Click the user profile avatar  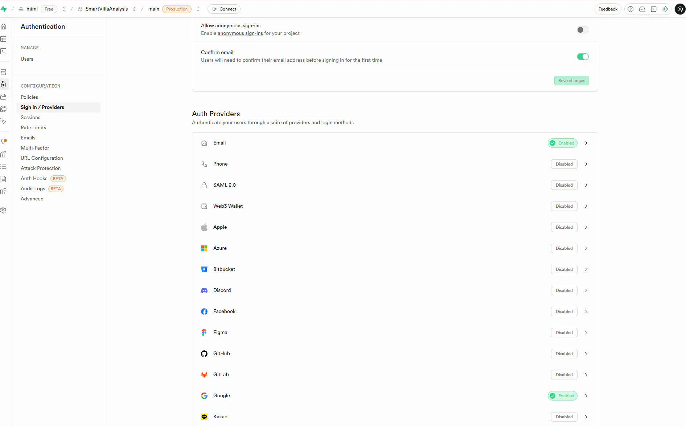[x=680, y=9]
